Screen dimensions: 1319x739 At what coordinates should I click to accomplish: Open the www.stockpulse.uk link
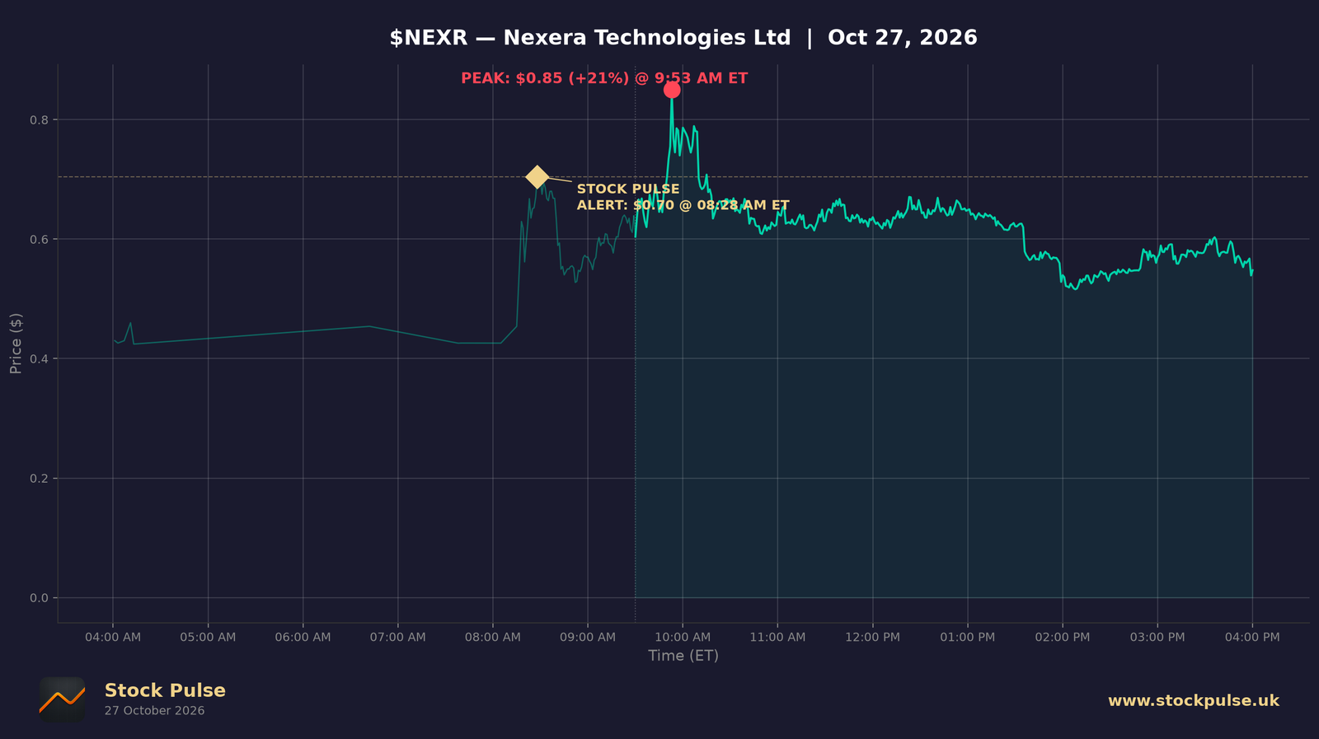(x=1193, y=700)
